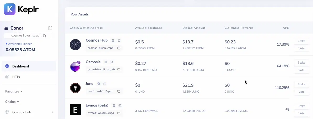The width and height of the screenshot is (313, 119).
Task: Copy Cosmos Hub row address
Action: 119,48
